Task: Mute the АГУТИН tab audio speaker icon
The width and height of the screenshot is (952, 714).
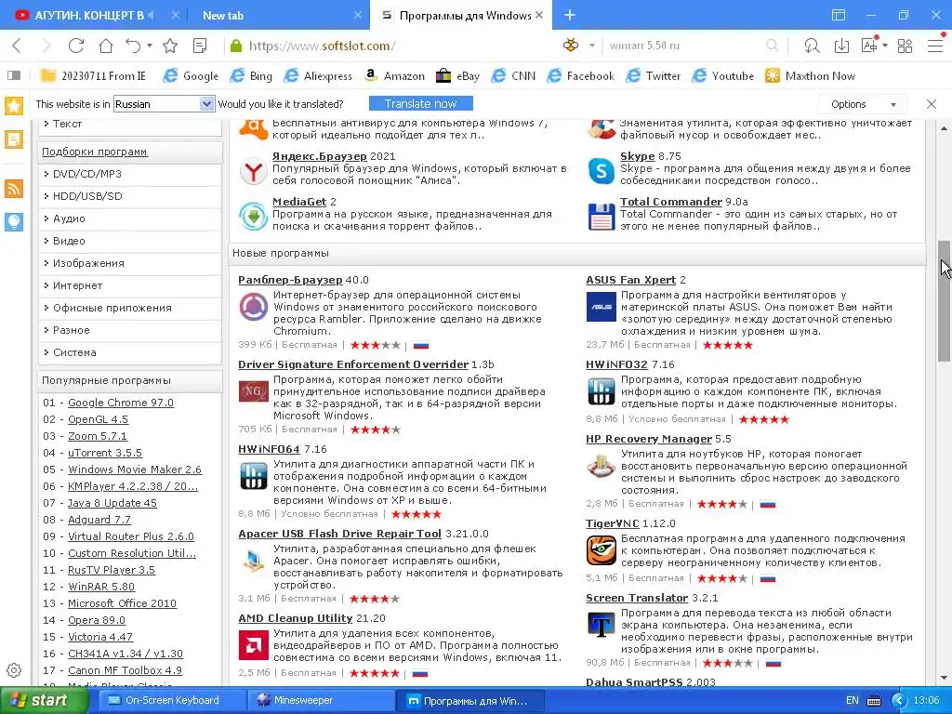Action: [x=152, y=15]
